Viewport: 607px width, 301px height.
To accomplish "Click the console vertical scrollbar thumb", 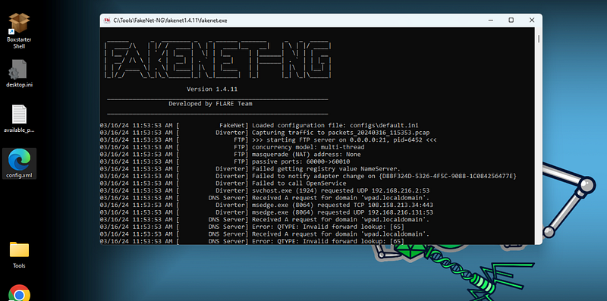I will [539, 39].
